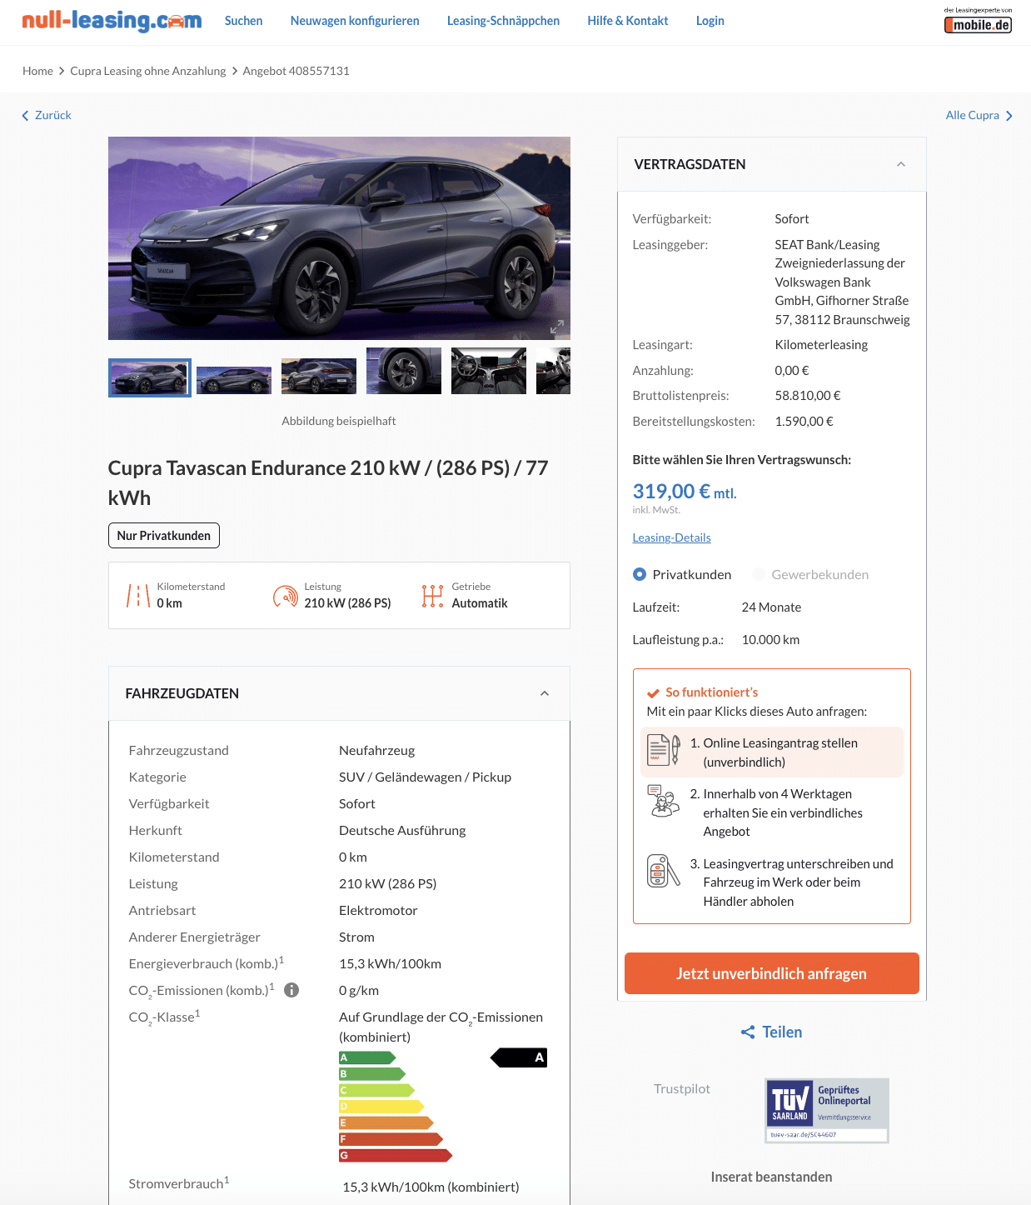Click the Nur Privatkunden badge
1031x1205 pixels.
pyautogui.click(x=164, y=535)
